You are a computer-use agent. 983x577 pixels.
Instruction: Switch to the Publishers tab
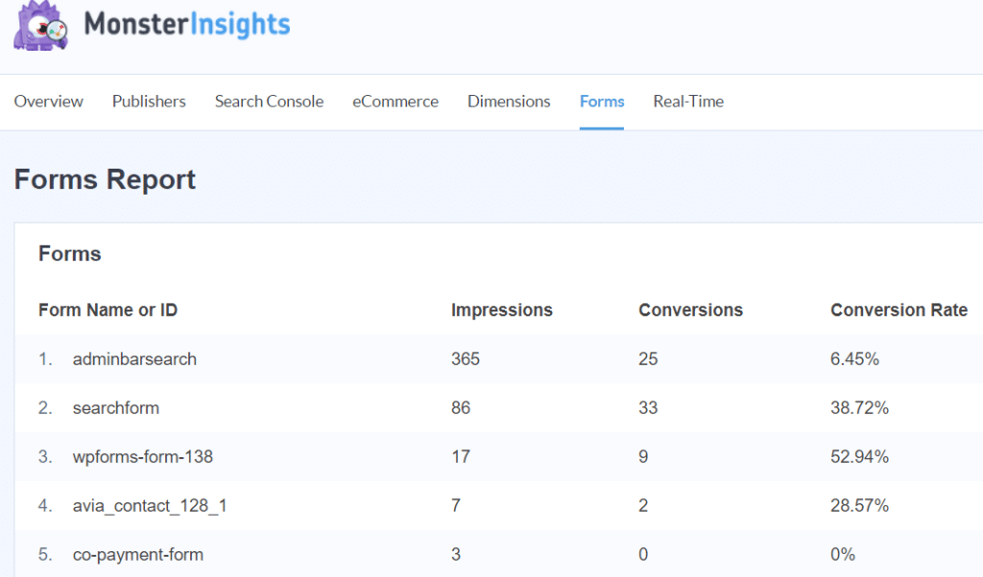click(x=149, y=102)
